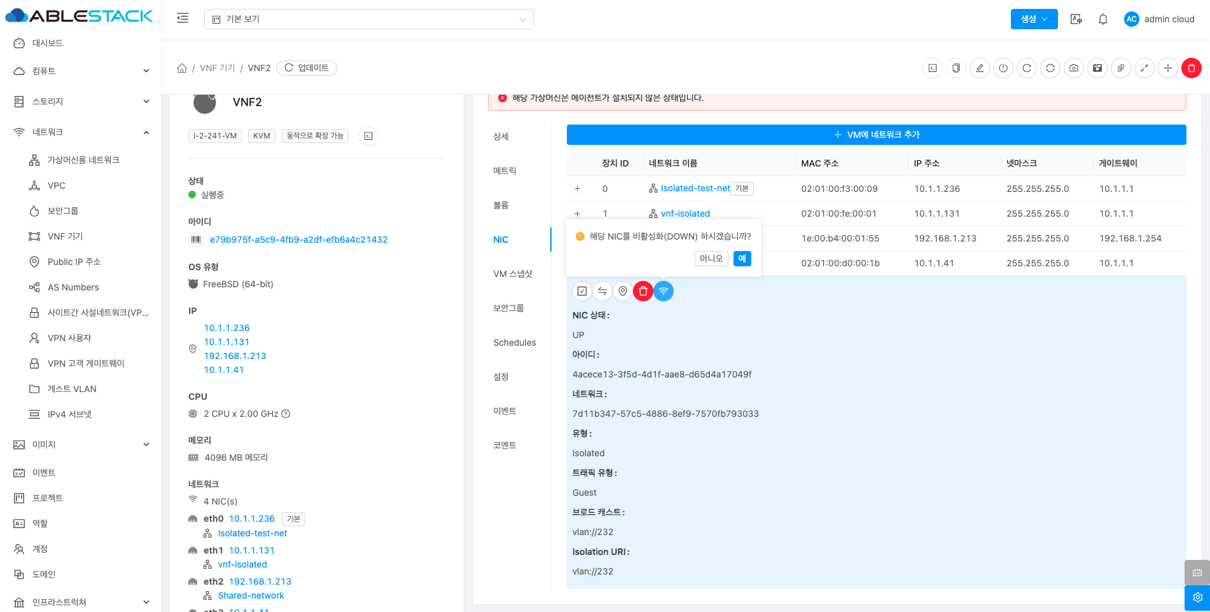Confirm NIC disable with 예 button
The image size is (1210, 612).
tap(742, 259)
